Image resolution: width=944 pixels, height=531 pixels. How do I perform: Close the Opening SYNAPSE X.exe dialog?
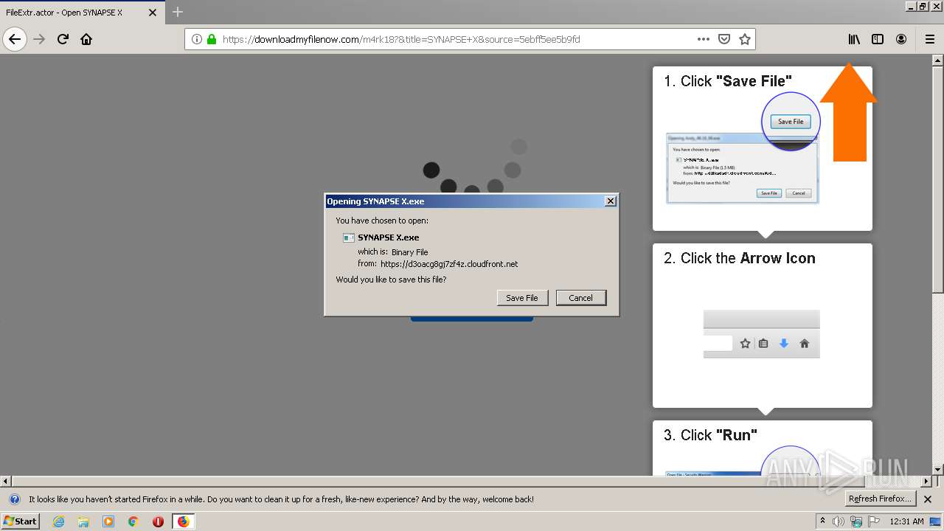[610, 201]
